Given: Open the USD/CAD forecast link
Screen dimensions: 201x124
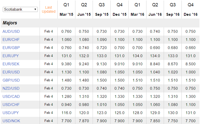Looking at the screenshot, I should (x=11, y=97).
